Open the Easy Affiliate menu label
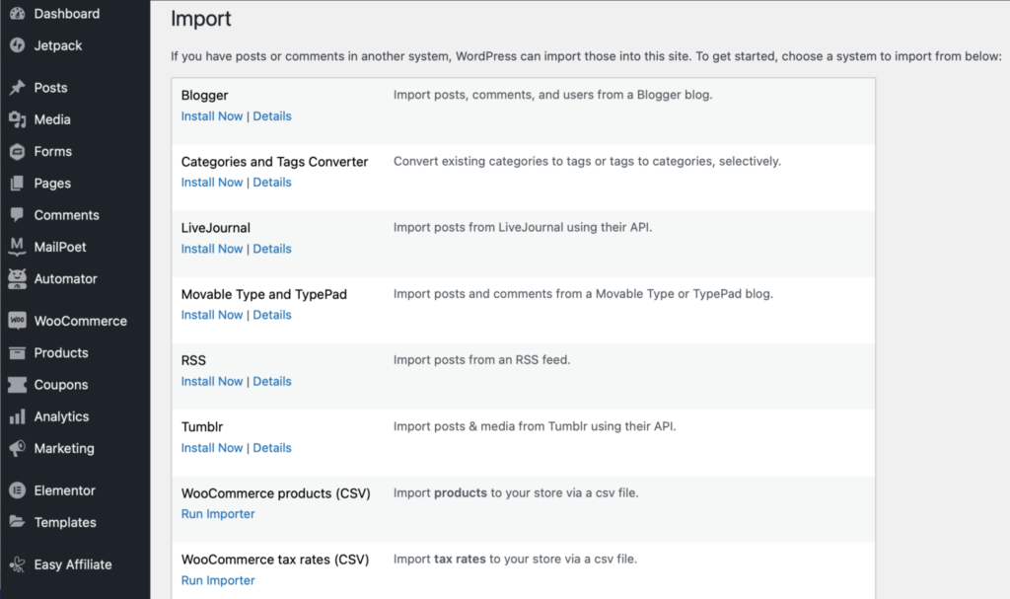The image size is (1010, 599). pos(73,564)
